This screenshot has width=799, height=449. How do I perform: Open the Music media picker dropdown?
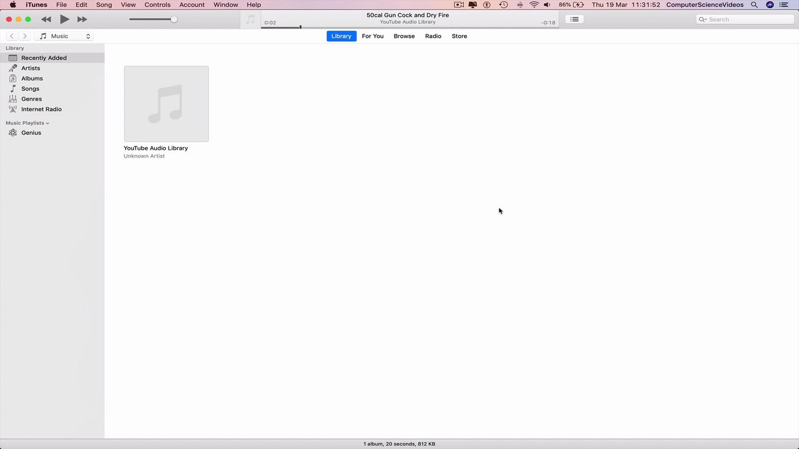click(64, 36)
